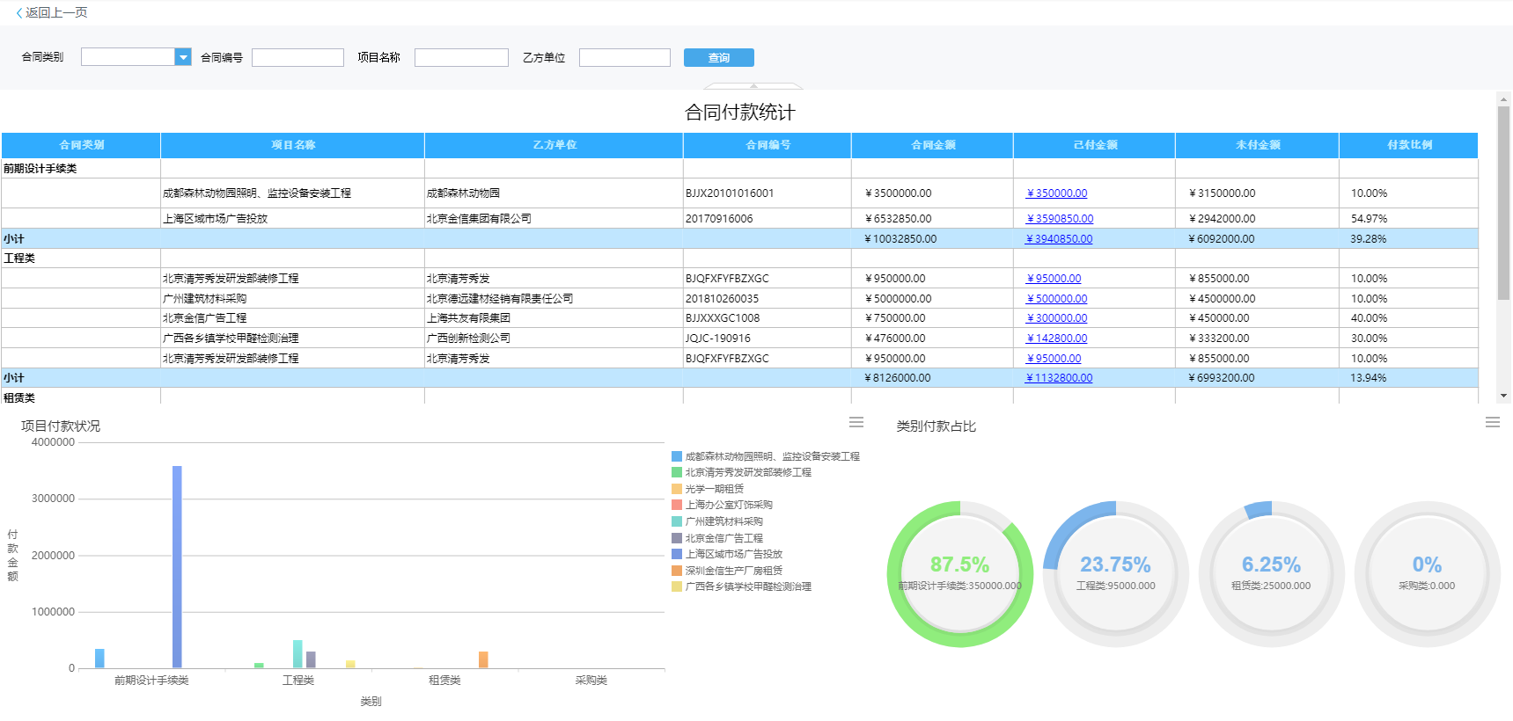
Task: Collapse the search panel using the up arrow
Action: pos(753,85)
